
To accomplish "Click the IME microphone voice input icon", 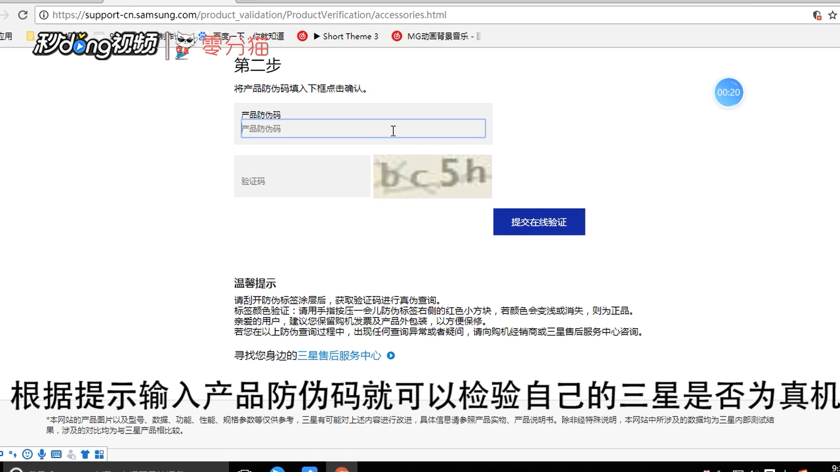I will click(42, 455).
